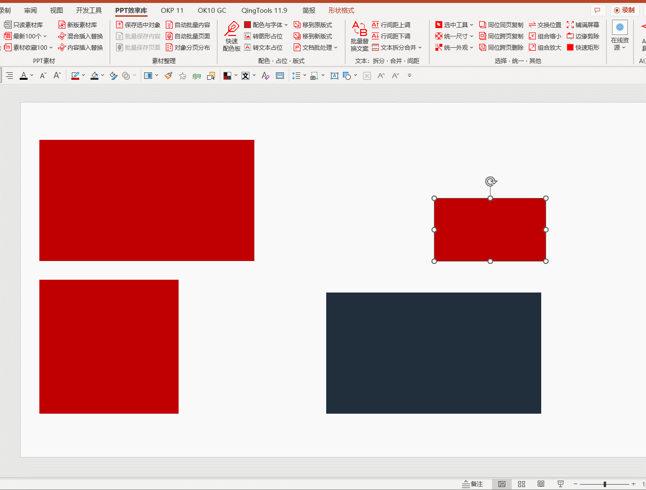Click the rotation handle of selected shape
The height and width of the screenshot is (490, 646).
491,182
